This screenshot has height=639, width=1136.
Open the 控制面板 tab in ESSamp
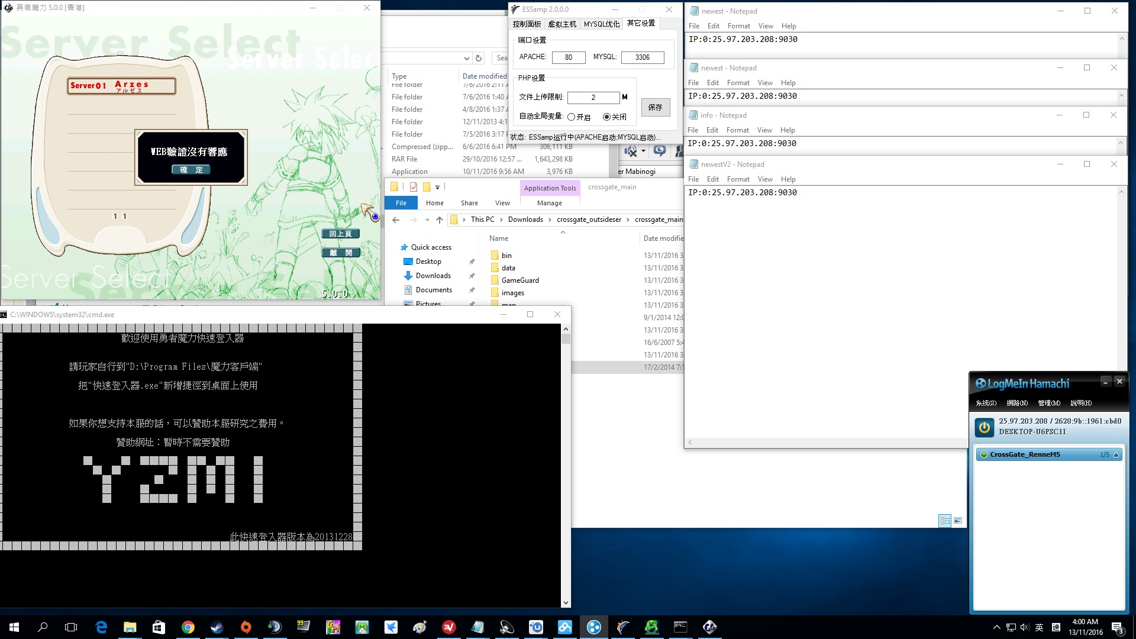coord(527,24)
